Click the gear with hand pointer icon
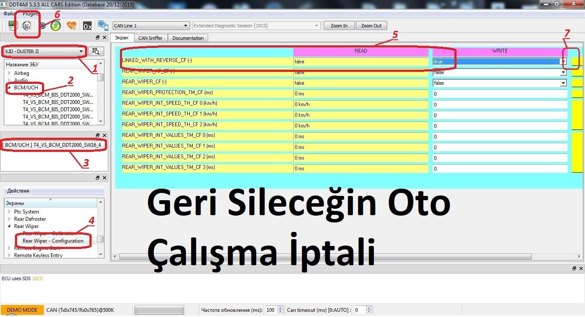This screenshot has height=317, width=585. 103,26
